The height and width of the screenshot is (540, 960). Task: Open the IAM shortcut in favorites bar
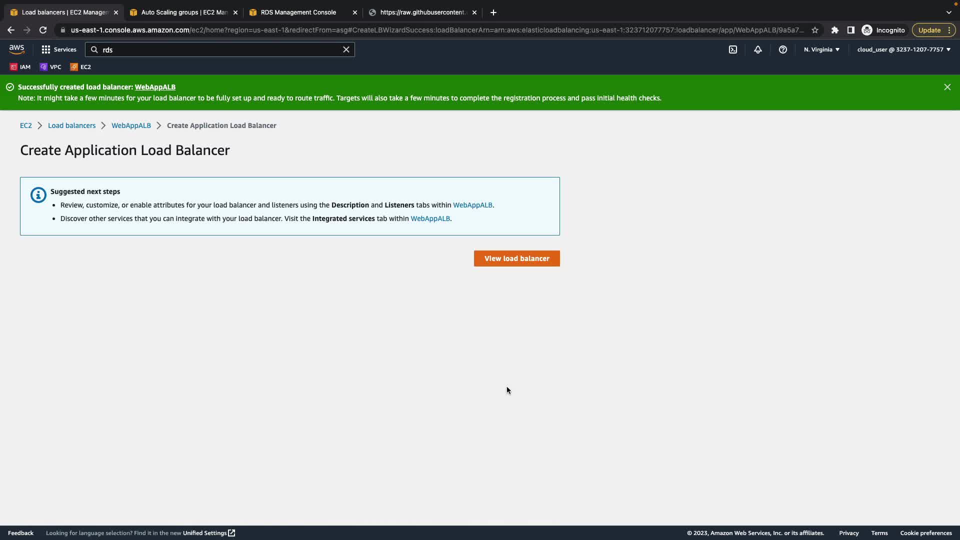(x=20, y=67)
